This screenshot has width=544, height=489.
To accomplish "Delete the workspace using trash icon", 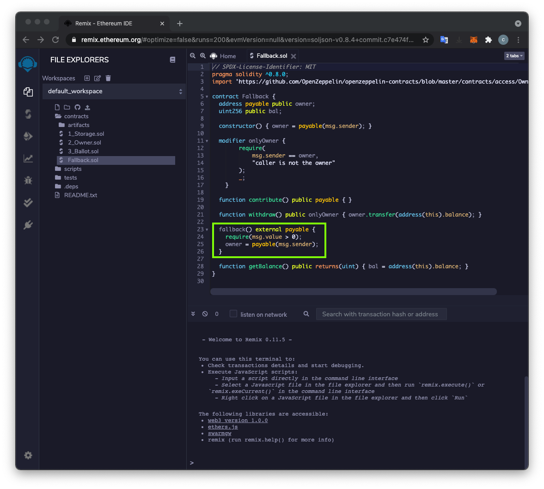I will click(108, 78).
